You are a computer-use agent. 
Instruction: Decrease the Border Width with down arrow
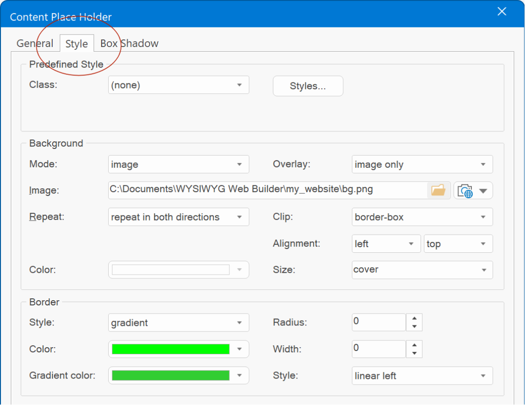coord(414,353)
